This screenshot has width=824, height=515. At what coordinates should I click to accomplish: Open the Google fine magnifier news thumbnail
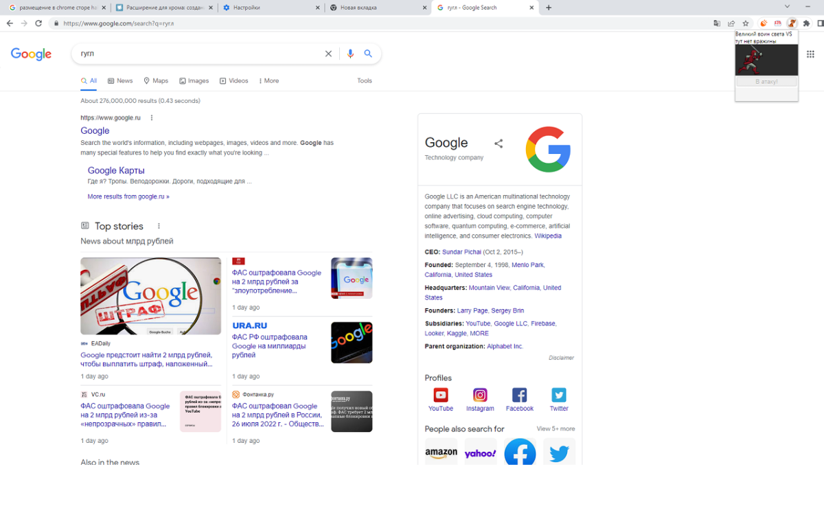[150, 296]
